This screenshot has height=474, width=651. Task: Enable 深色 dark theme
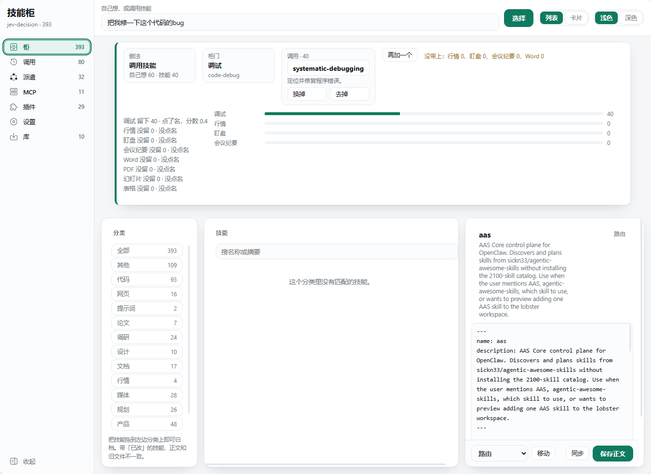(631, 18)
